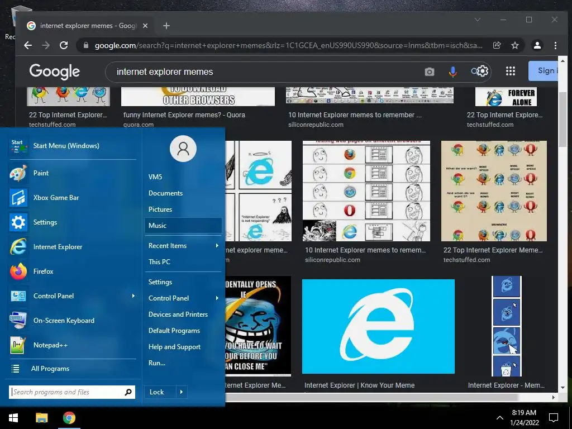Show hidden system tray icons
Screen dimensions: 572x429
[500, 418]
